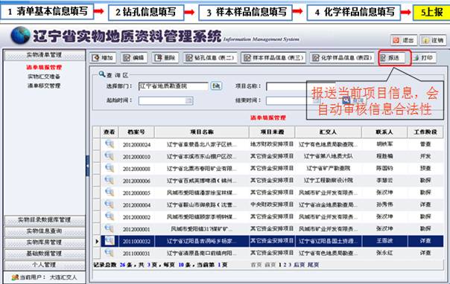Click the 增加 (add) toolbar button
The width and height of the screenshot is (450, 284).
(103, 58)
